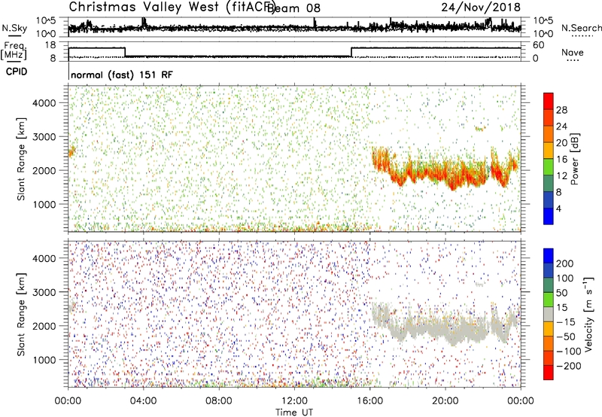Click the 'Slant Range [km]' label of power panel
The image size is (602, 417).
coord(21,159)
